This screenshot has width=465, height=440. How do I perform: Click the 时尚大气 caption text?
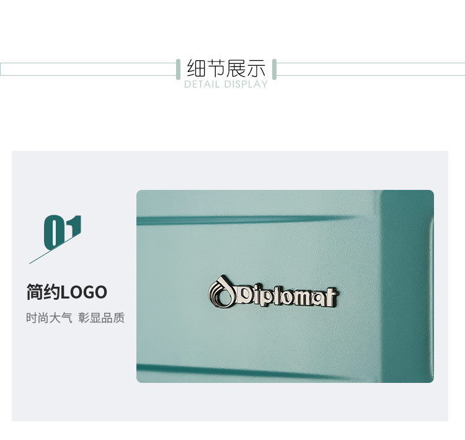click(x=49, y=318)
